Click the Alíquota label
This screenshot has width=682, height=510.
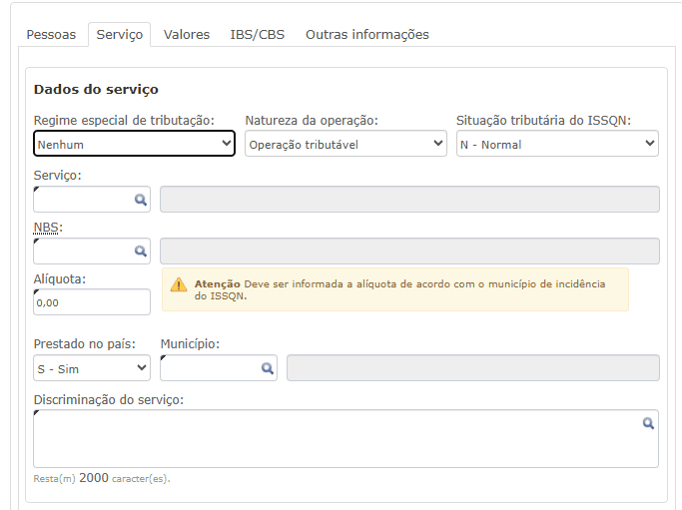pos(60,278)
